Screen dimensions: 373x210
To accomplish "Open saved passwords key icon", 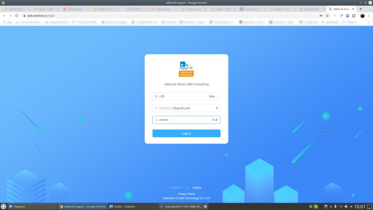I will coord(321,16).
